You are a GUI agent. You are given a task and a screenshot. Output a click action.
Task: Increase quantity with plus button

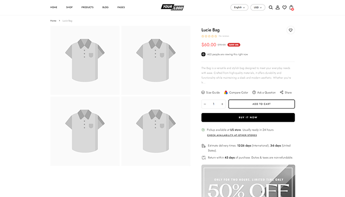coord(222,104)
